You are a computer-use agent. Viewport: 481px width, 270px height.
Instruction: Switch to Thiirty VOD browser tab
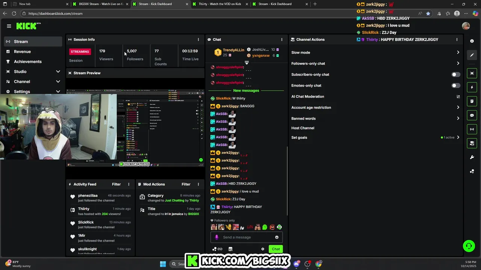[220, 4]
